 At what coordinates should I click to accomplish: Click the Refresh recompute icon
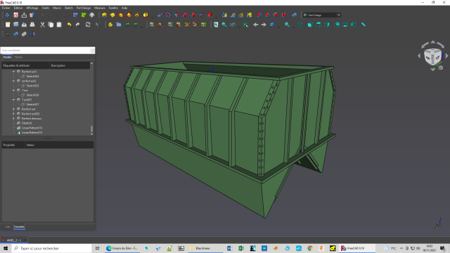[x=88, y=25]
